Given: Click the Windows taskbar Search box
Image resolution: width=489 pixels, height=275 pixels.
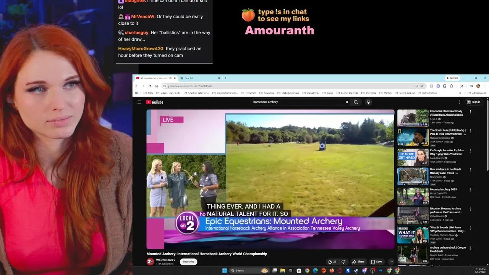Looking at the screenshot, I should (x=250, y=270).
